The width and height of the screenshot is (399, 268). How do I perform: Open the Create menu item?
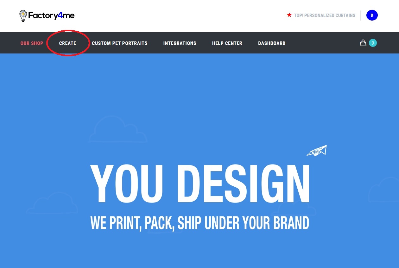pyautogui.click(x=68, y=43)
